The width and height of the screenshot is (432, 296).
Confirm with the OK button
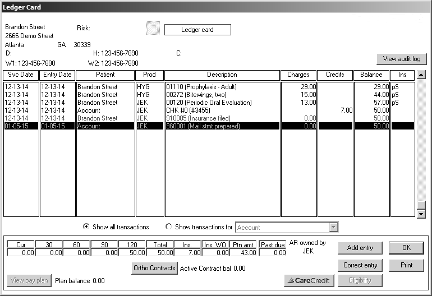point(406,248)
